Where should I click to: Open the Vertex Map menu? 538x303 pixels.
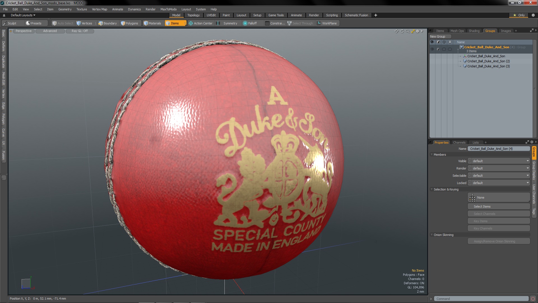point(99,9)
